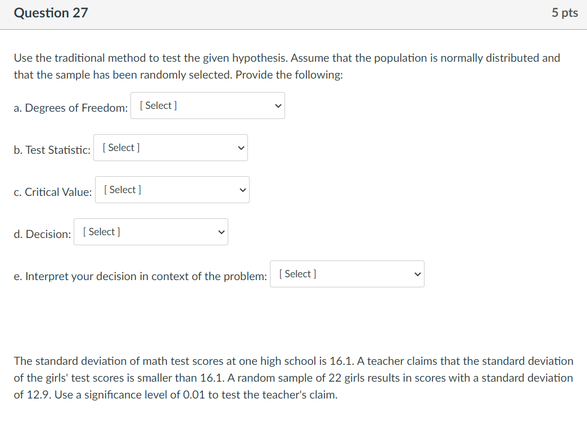Click the teacher's claim problem statement
This screenshot has height=435, width=587.
pos(292,378)
